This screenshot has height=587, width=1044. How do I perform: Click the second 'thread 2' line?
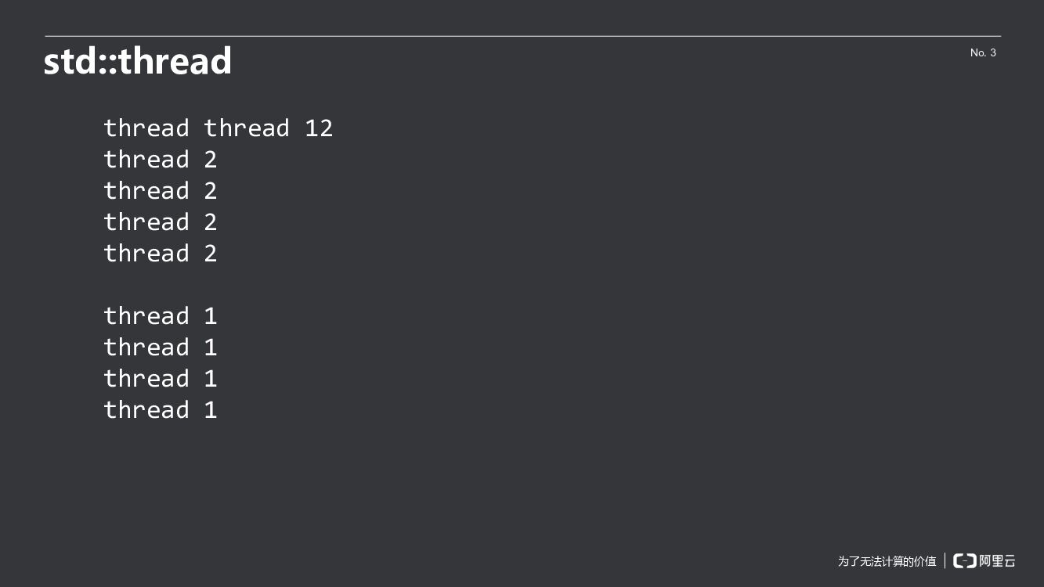160,191
